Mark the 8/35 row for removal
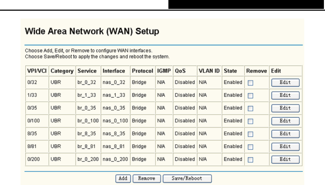Image resolution: width=325 pixels, height=185 pixels. coord(250,134)
